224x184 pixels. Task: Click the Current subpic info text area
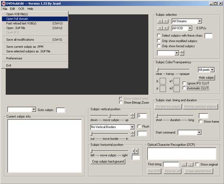pos(44,146)
